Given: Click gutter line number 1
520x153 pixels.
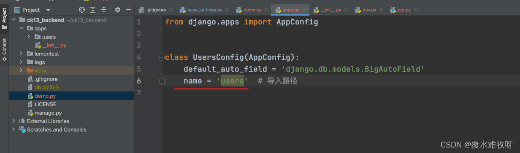Looking at the screenshot, I should pyautogui.click(x=139, y=21).
